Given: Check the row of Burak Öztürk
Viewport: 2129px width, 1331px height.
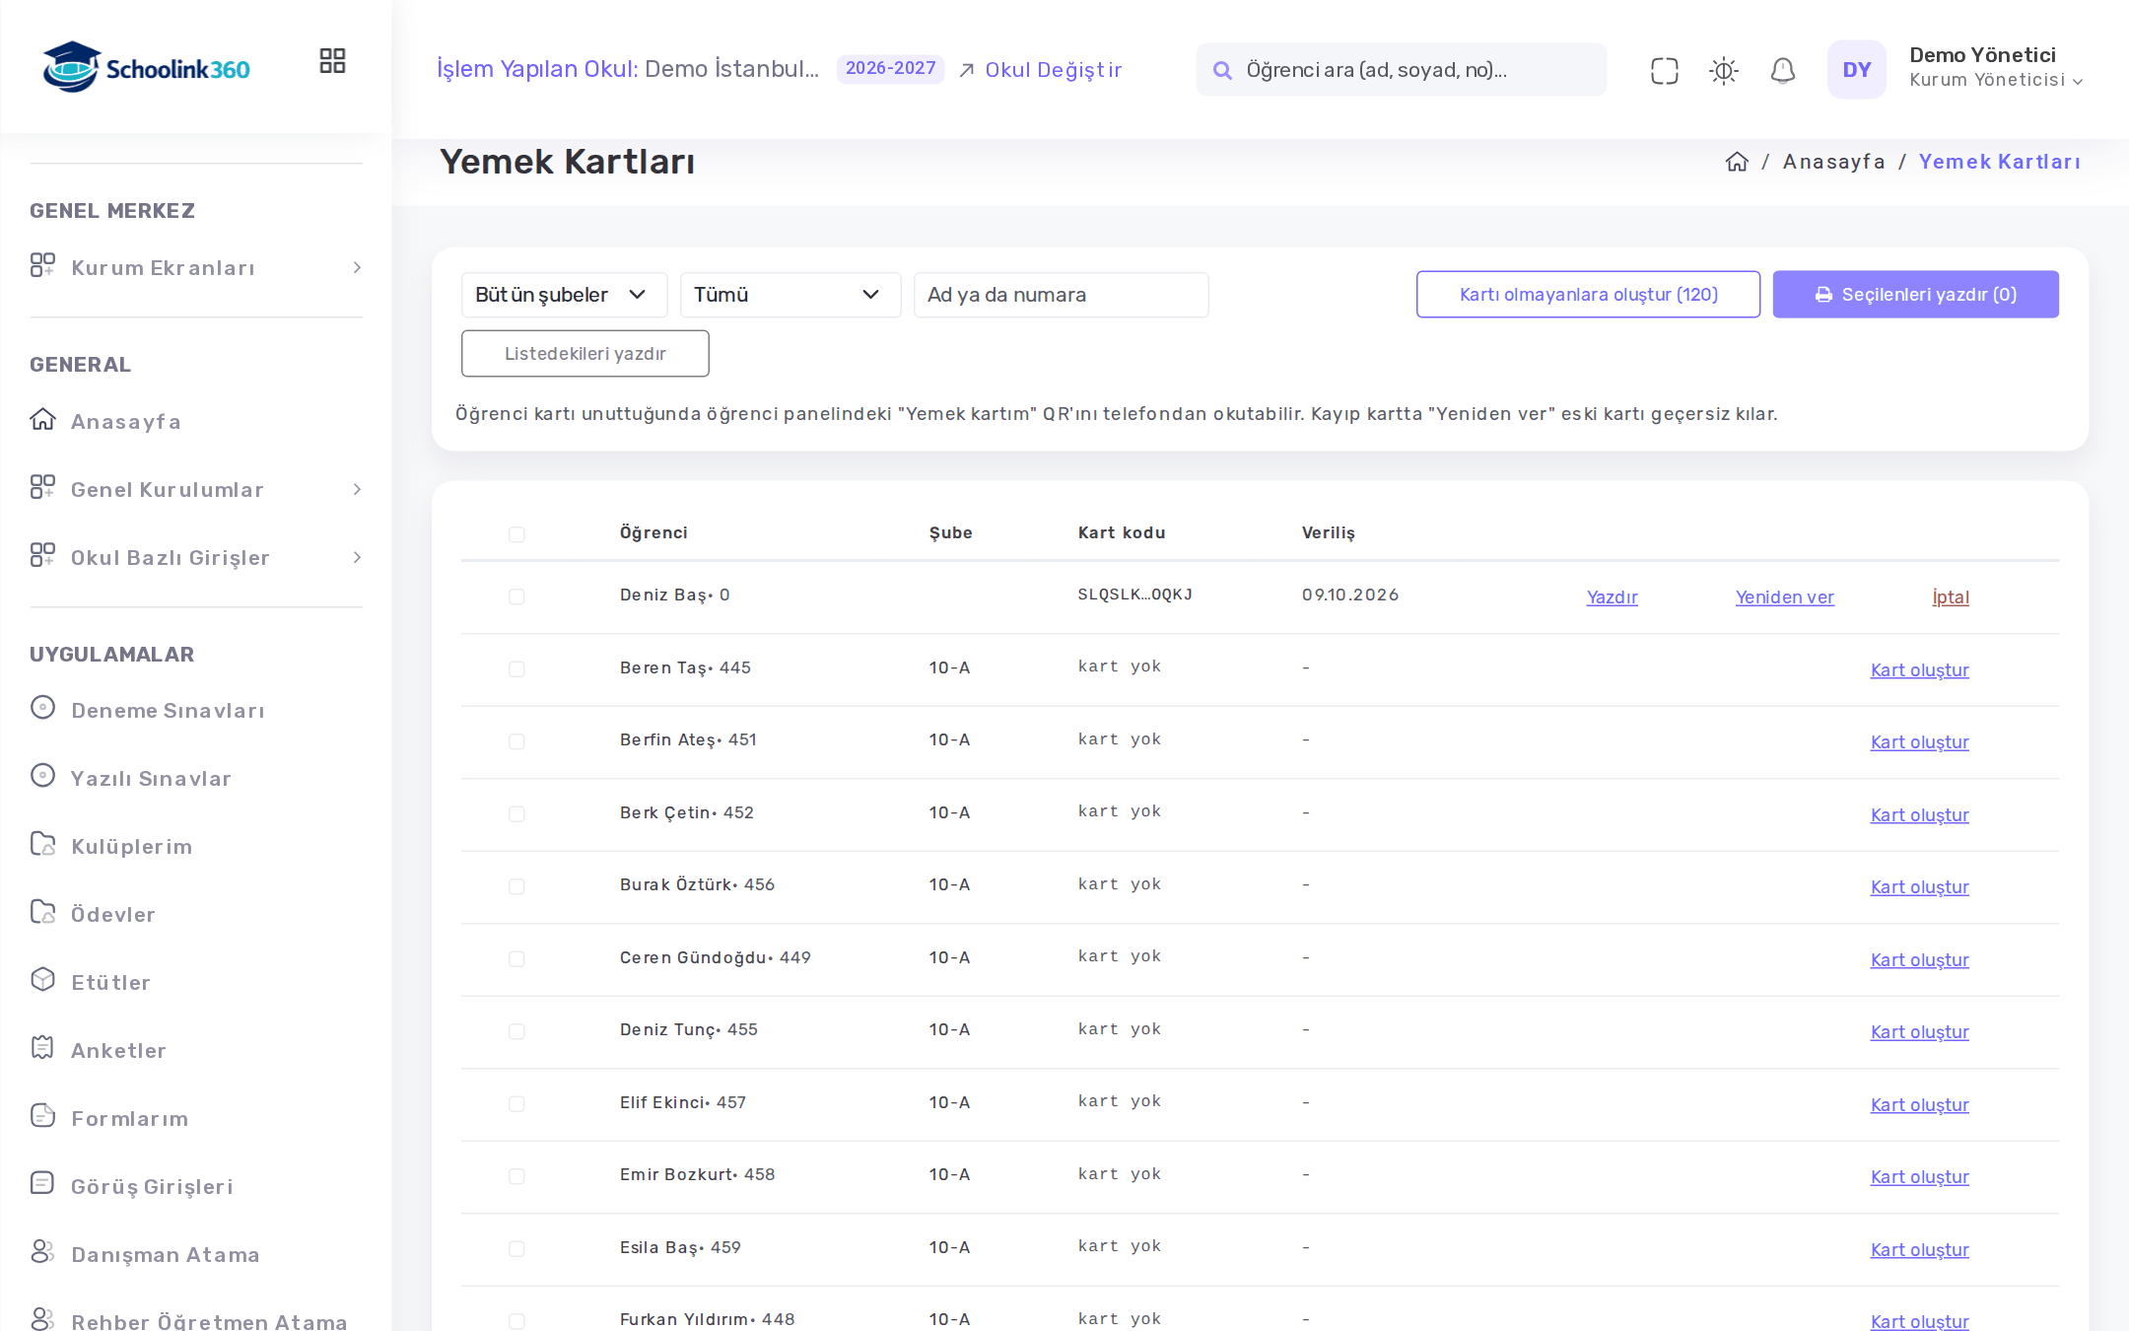Looking at the screenshot, I should tap(516, 886).
